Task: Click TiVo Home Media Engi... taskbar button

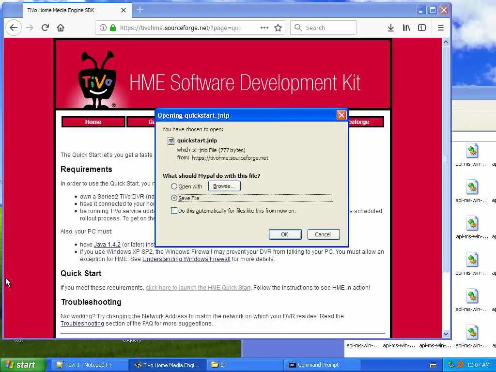Action: 167,365
